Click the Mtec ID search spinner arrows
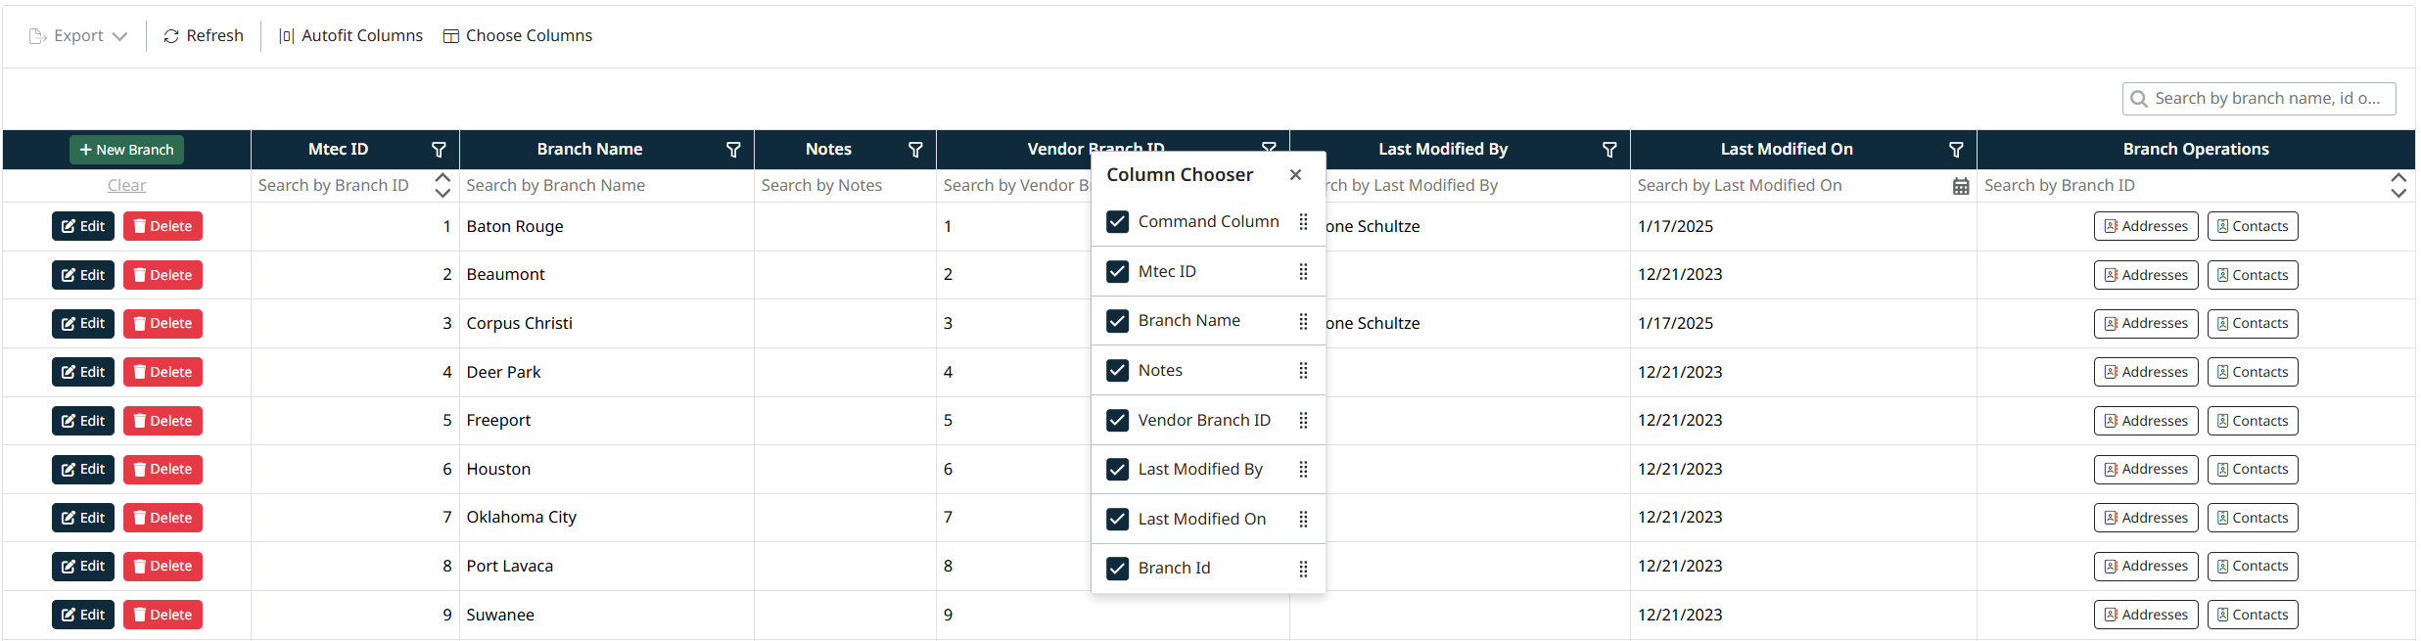 (442, 185)
